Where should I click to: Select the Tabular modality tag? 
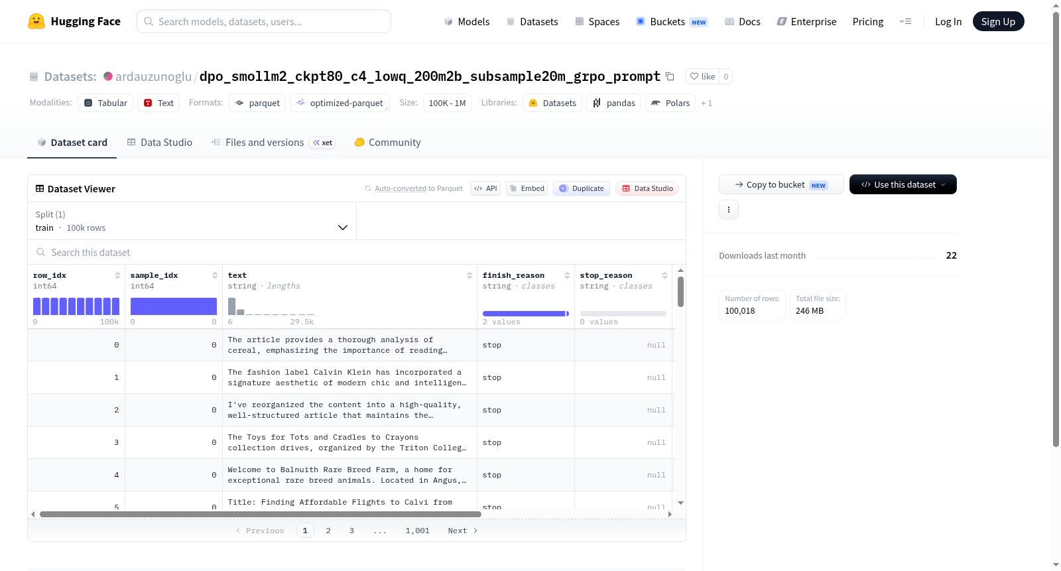(x=105, y=103)
